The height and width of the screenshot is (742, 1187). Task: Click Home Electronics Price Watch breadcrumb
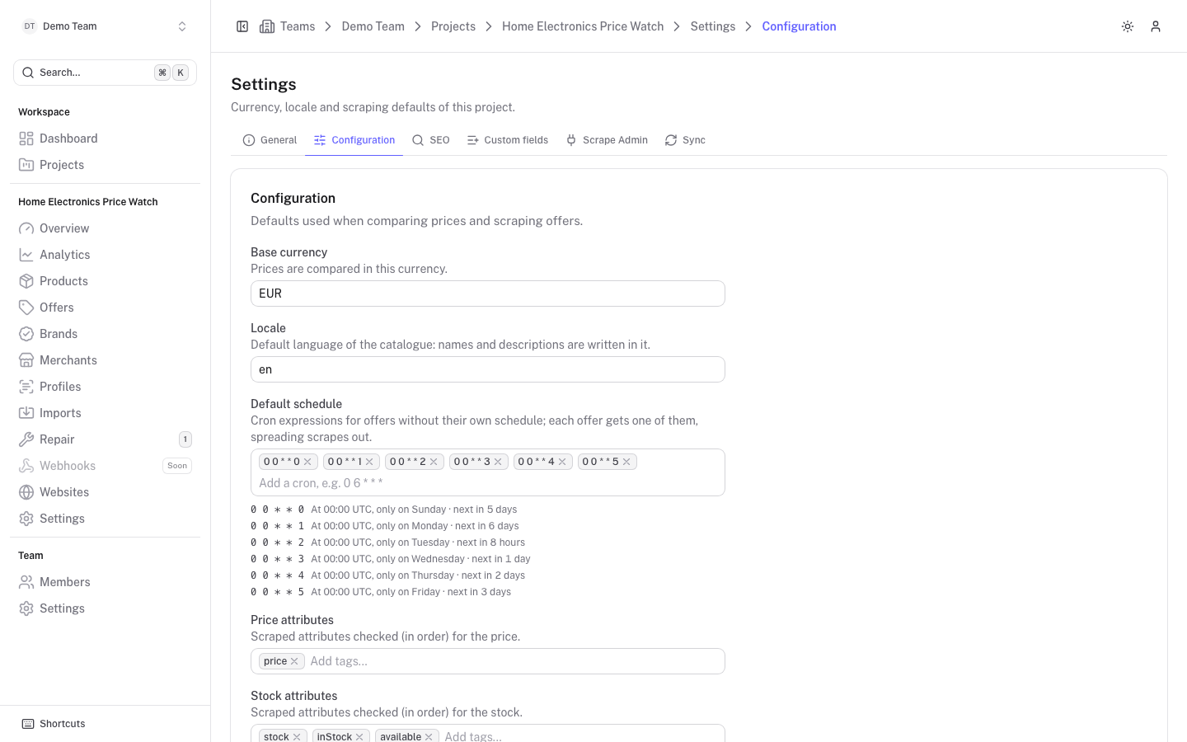pyautogui.click(x=583, y=26)
